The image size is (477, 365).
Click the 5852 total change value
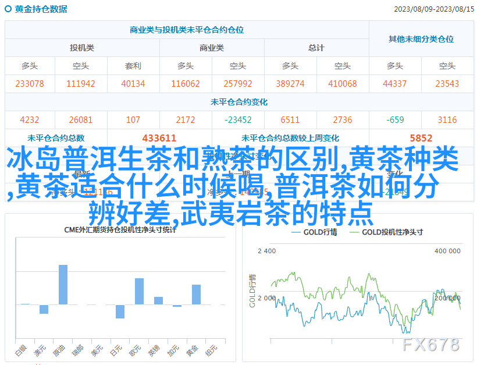[x=421, y=138]
